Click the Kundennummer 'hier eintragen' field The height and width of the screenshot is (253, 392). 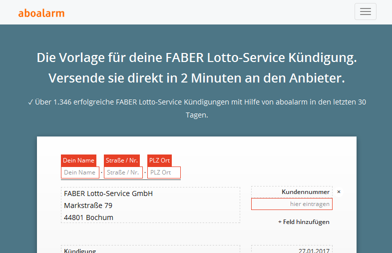(x=292, y=204)
